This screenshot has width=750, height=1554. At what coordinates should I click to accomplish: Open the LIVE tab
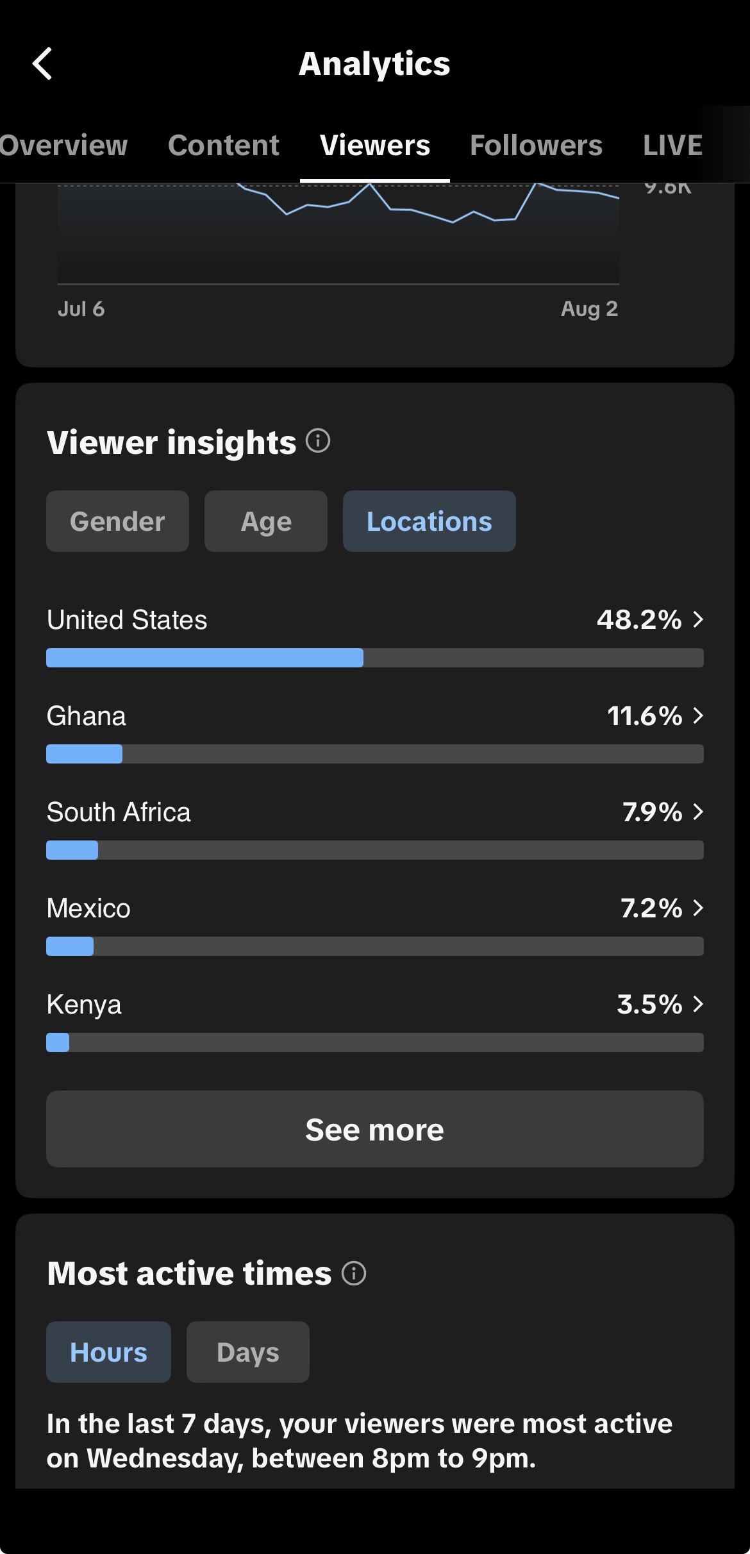pyautogui.click(x=673, y=146)
